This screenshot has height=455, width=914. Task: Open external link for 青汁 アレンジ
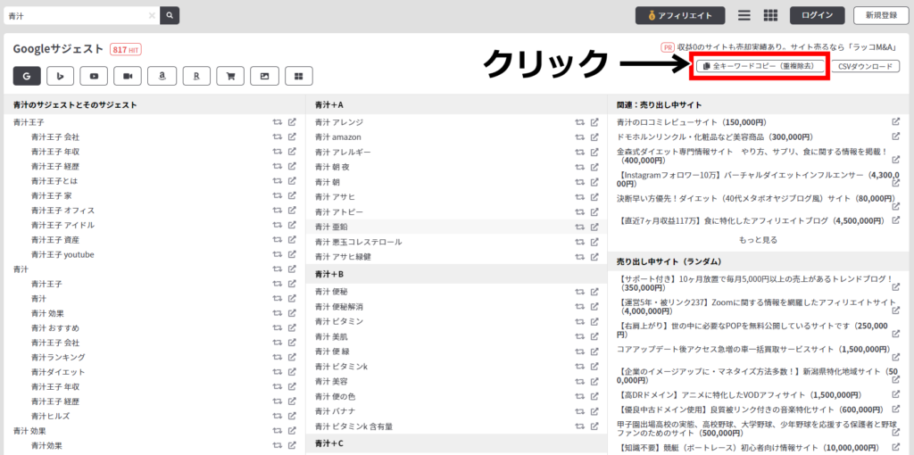point(594,122)
